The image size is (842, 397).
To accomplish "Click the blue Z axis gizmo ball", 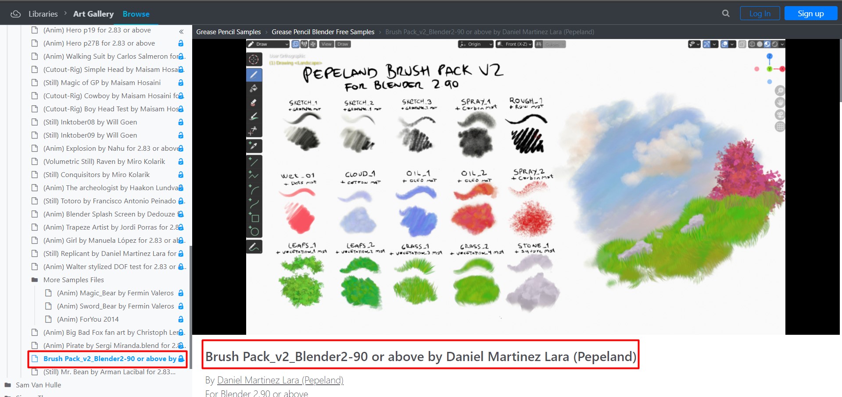I will 769,57.
